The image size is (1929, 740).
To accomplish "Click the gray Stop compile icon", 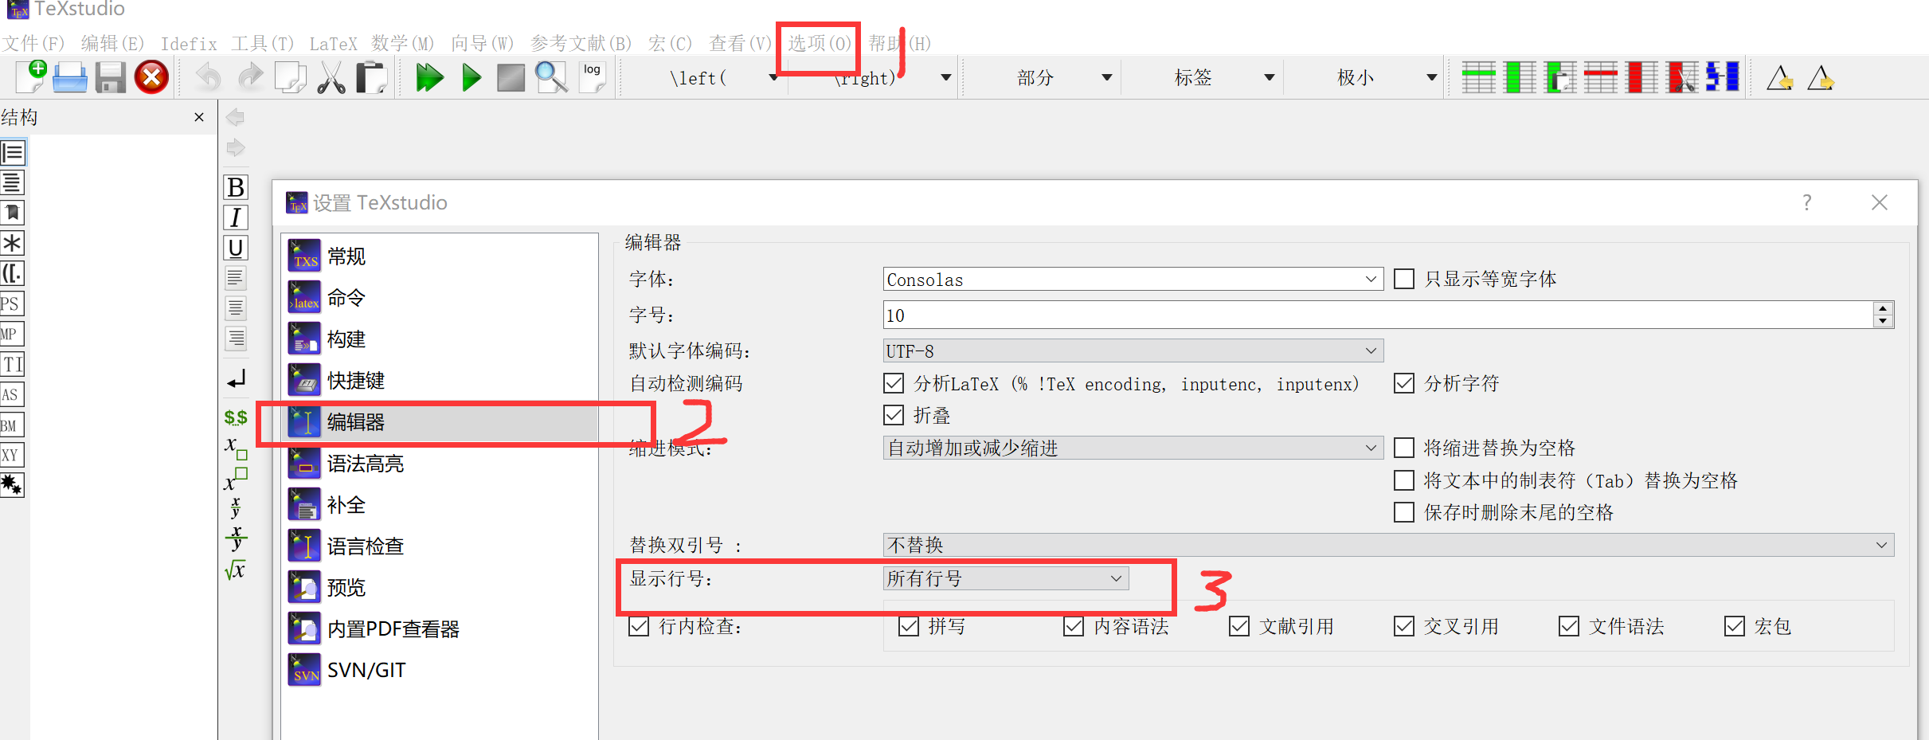I will pos(511,77).
